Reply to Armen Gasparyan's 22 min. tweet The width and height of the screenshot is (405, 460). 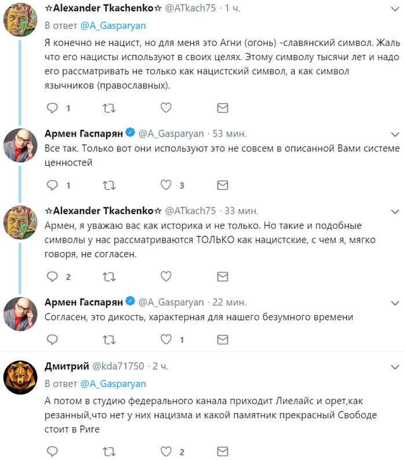click(x=53, y=339)
